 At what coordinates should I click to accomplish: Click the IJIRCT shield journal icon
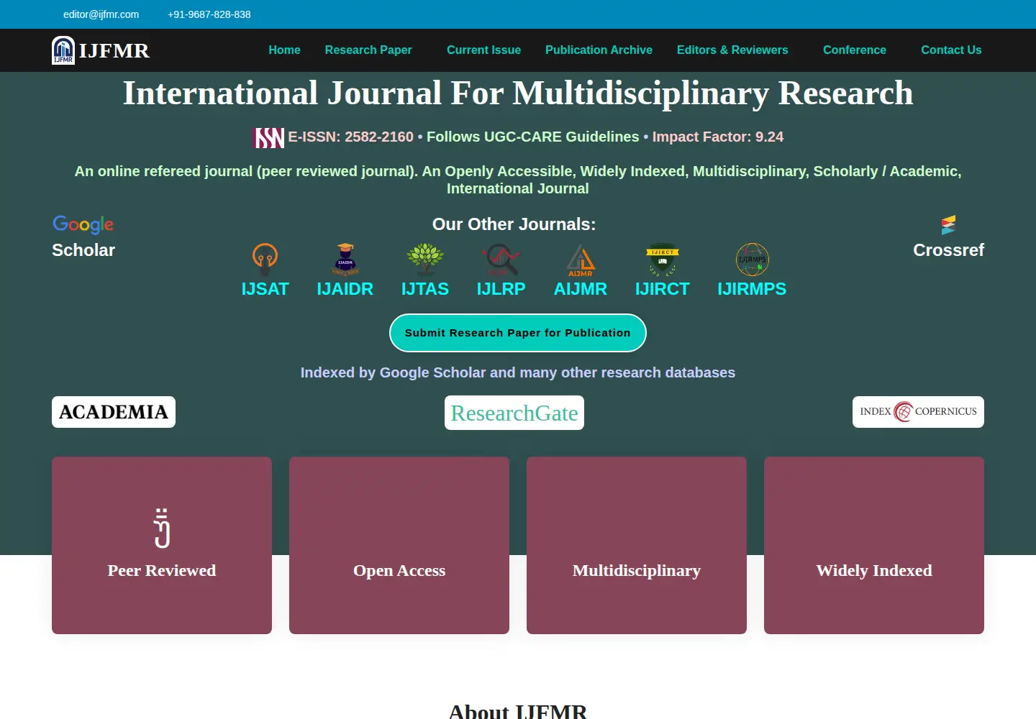[663, 260]
